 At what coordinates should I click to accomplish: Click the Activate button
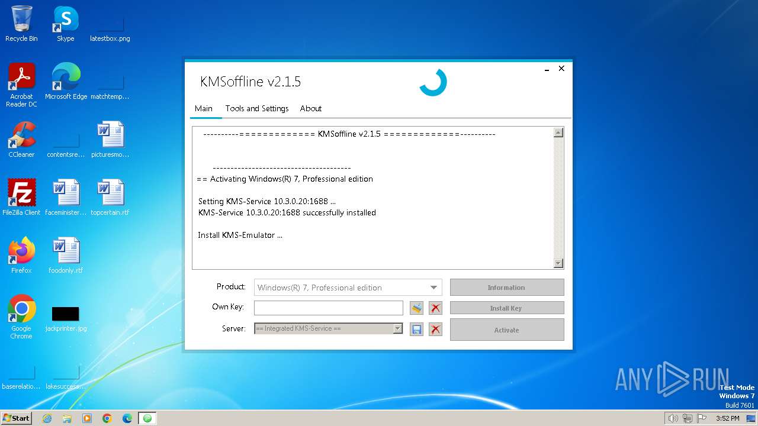coord(507,330)
